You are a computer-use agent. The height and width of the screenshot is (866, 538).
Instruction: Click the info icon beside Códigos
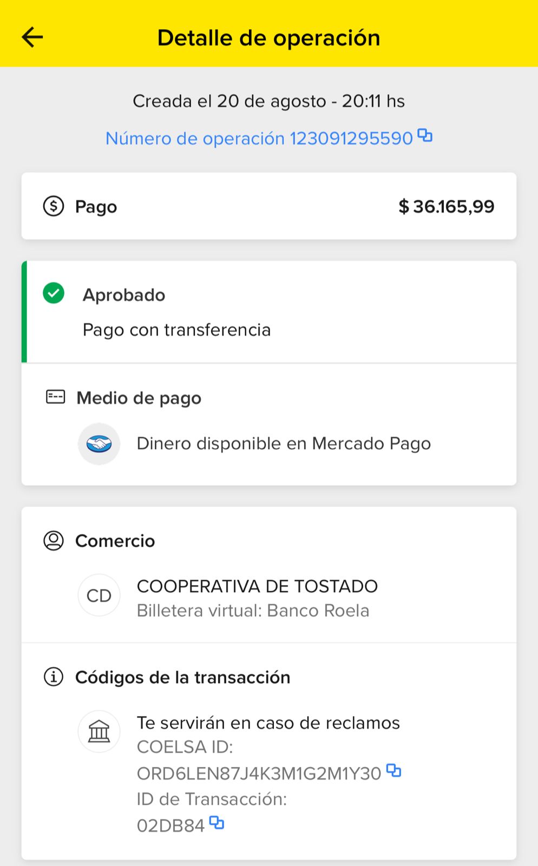click(x=53, y=677)
